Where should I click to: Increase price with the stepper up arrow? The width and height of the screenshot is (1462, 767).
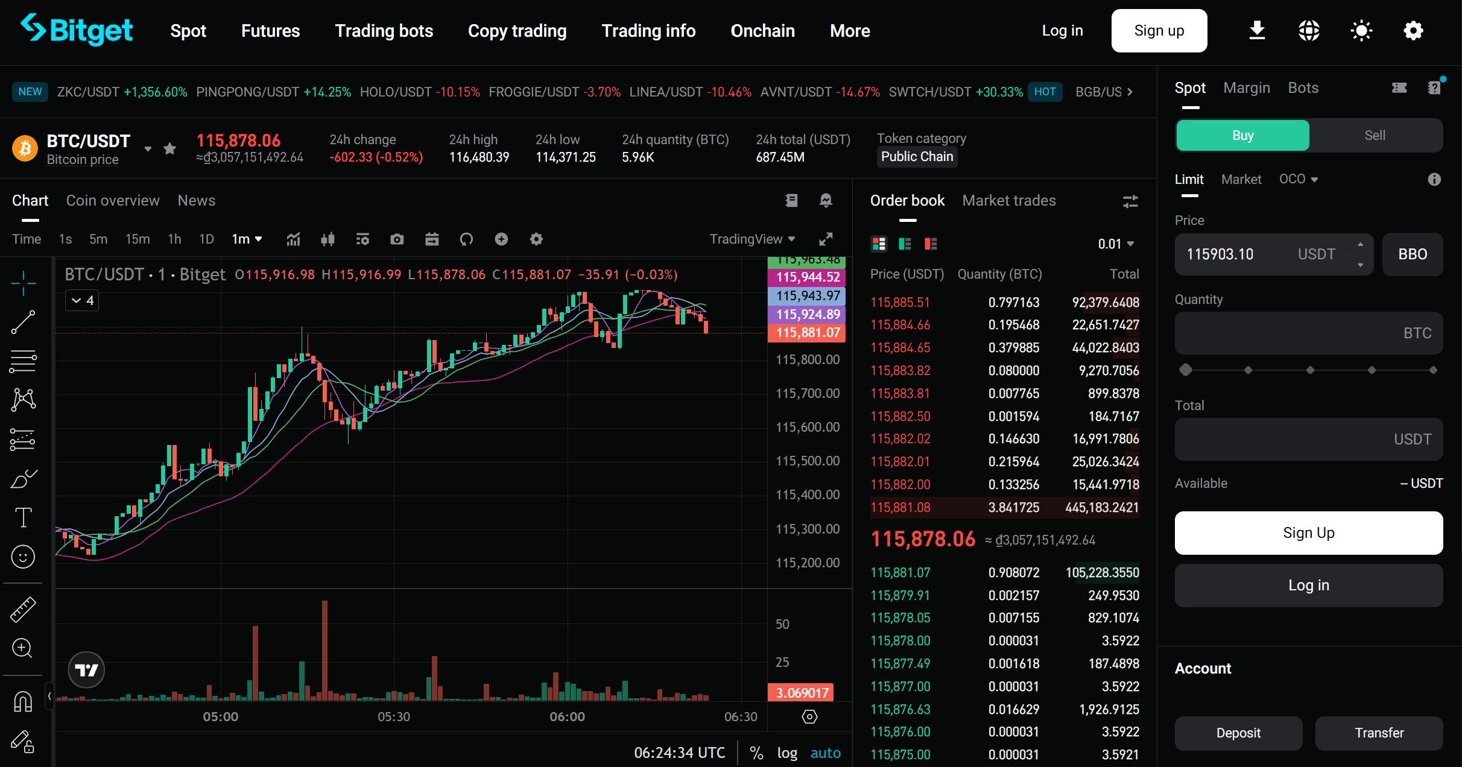pyautogui.click(x=1360, y=244)
